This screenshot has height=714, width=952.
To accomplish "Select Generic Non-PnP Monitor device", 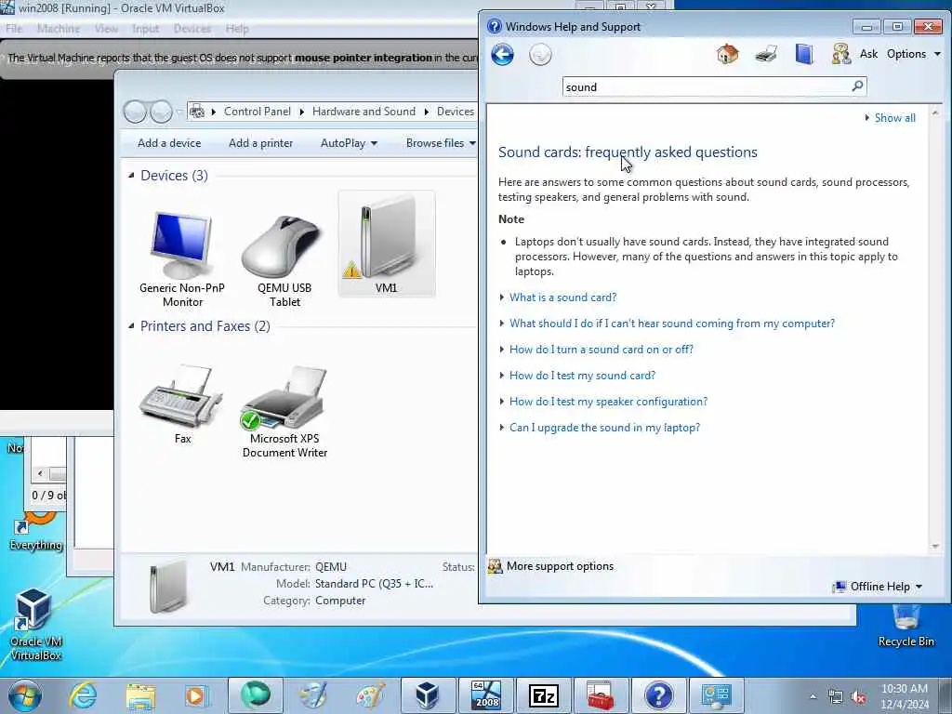I will click(182, 259).
